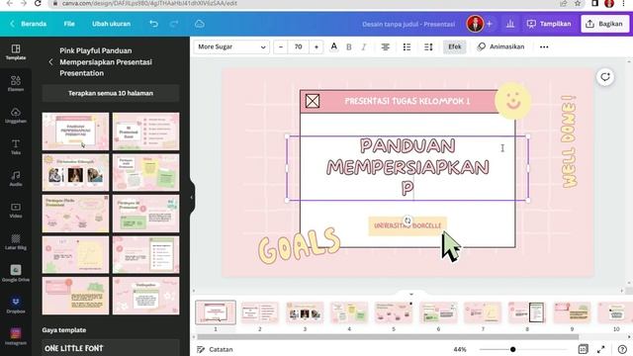Collapse the side panel with the handle
Viewport: 633px width, 356px height.
(x=192, y=198)
